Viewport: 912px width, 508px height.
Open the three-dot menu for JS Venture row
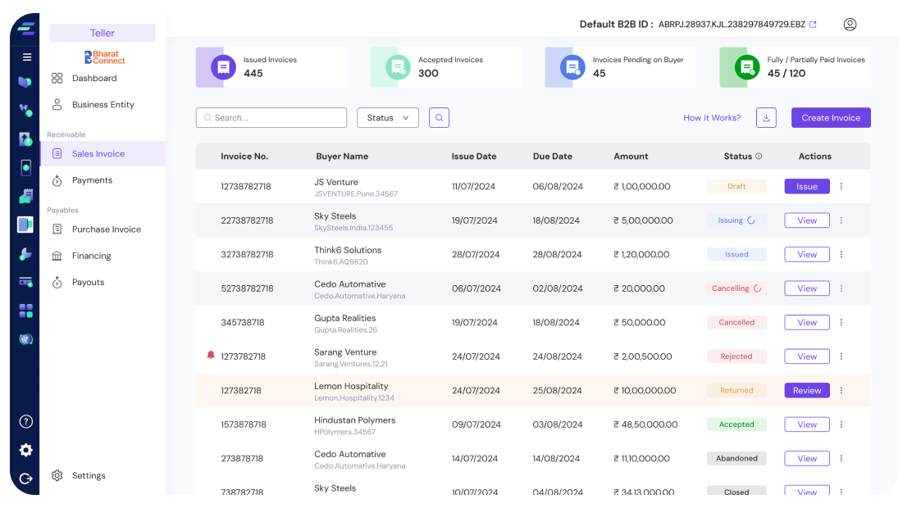tap(841, 187)
